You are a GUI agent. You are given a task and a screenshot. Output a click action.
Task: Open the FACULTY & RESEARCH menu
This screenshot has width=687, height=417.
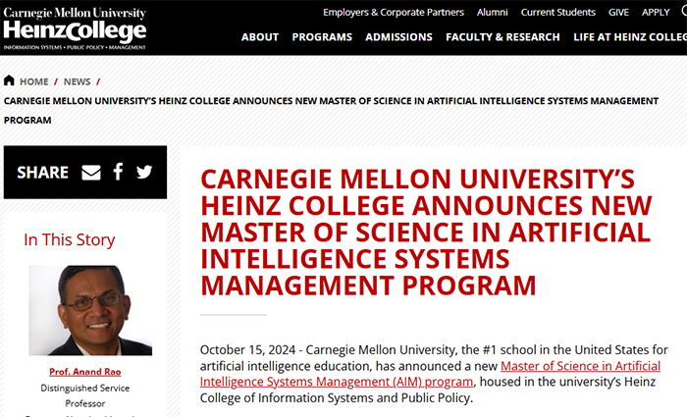pyautogui.click(x=502, y=37)
